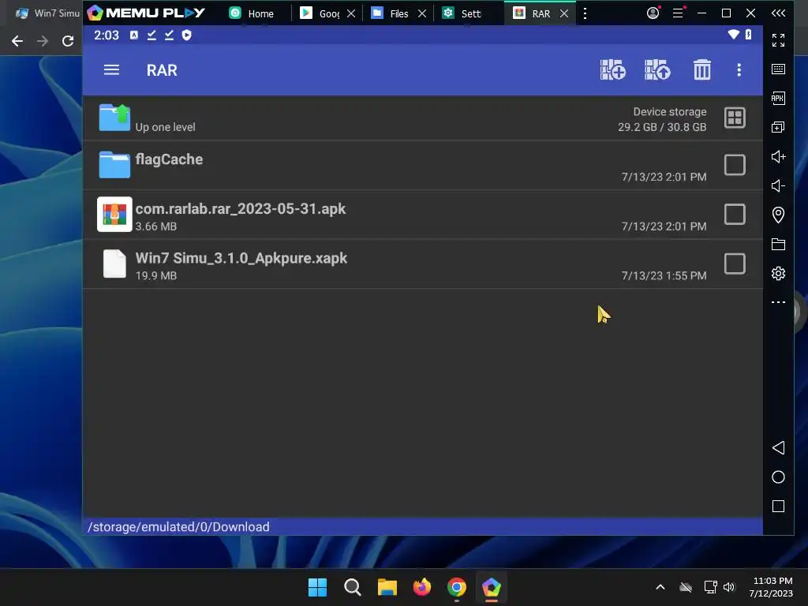Open the taskbar clock and date
The image size is (808, 606).
coord(771,587)
